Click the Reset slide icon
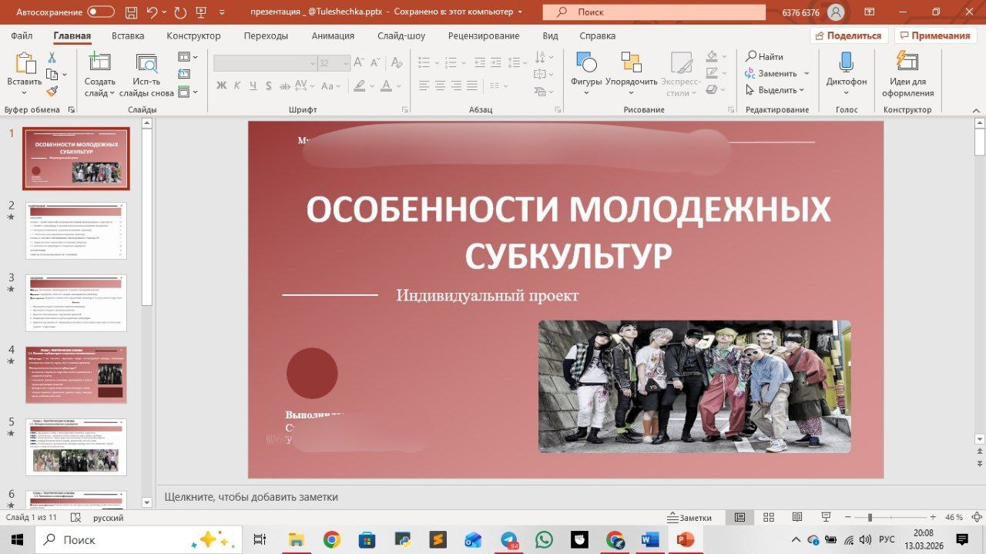Viewport: 986px width, 554px height. pyautogui.click(x=183, y=74)
